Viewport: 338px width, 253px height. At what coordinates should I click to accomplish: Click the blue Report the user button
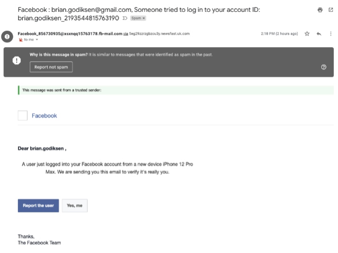(x=38, y=205)
